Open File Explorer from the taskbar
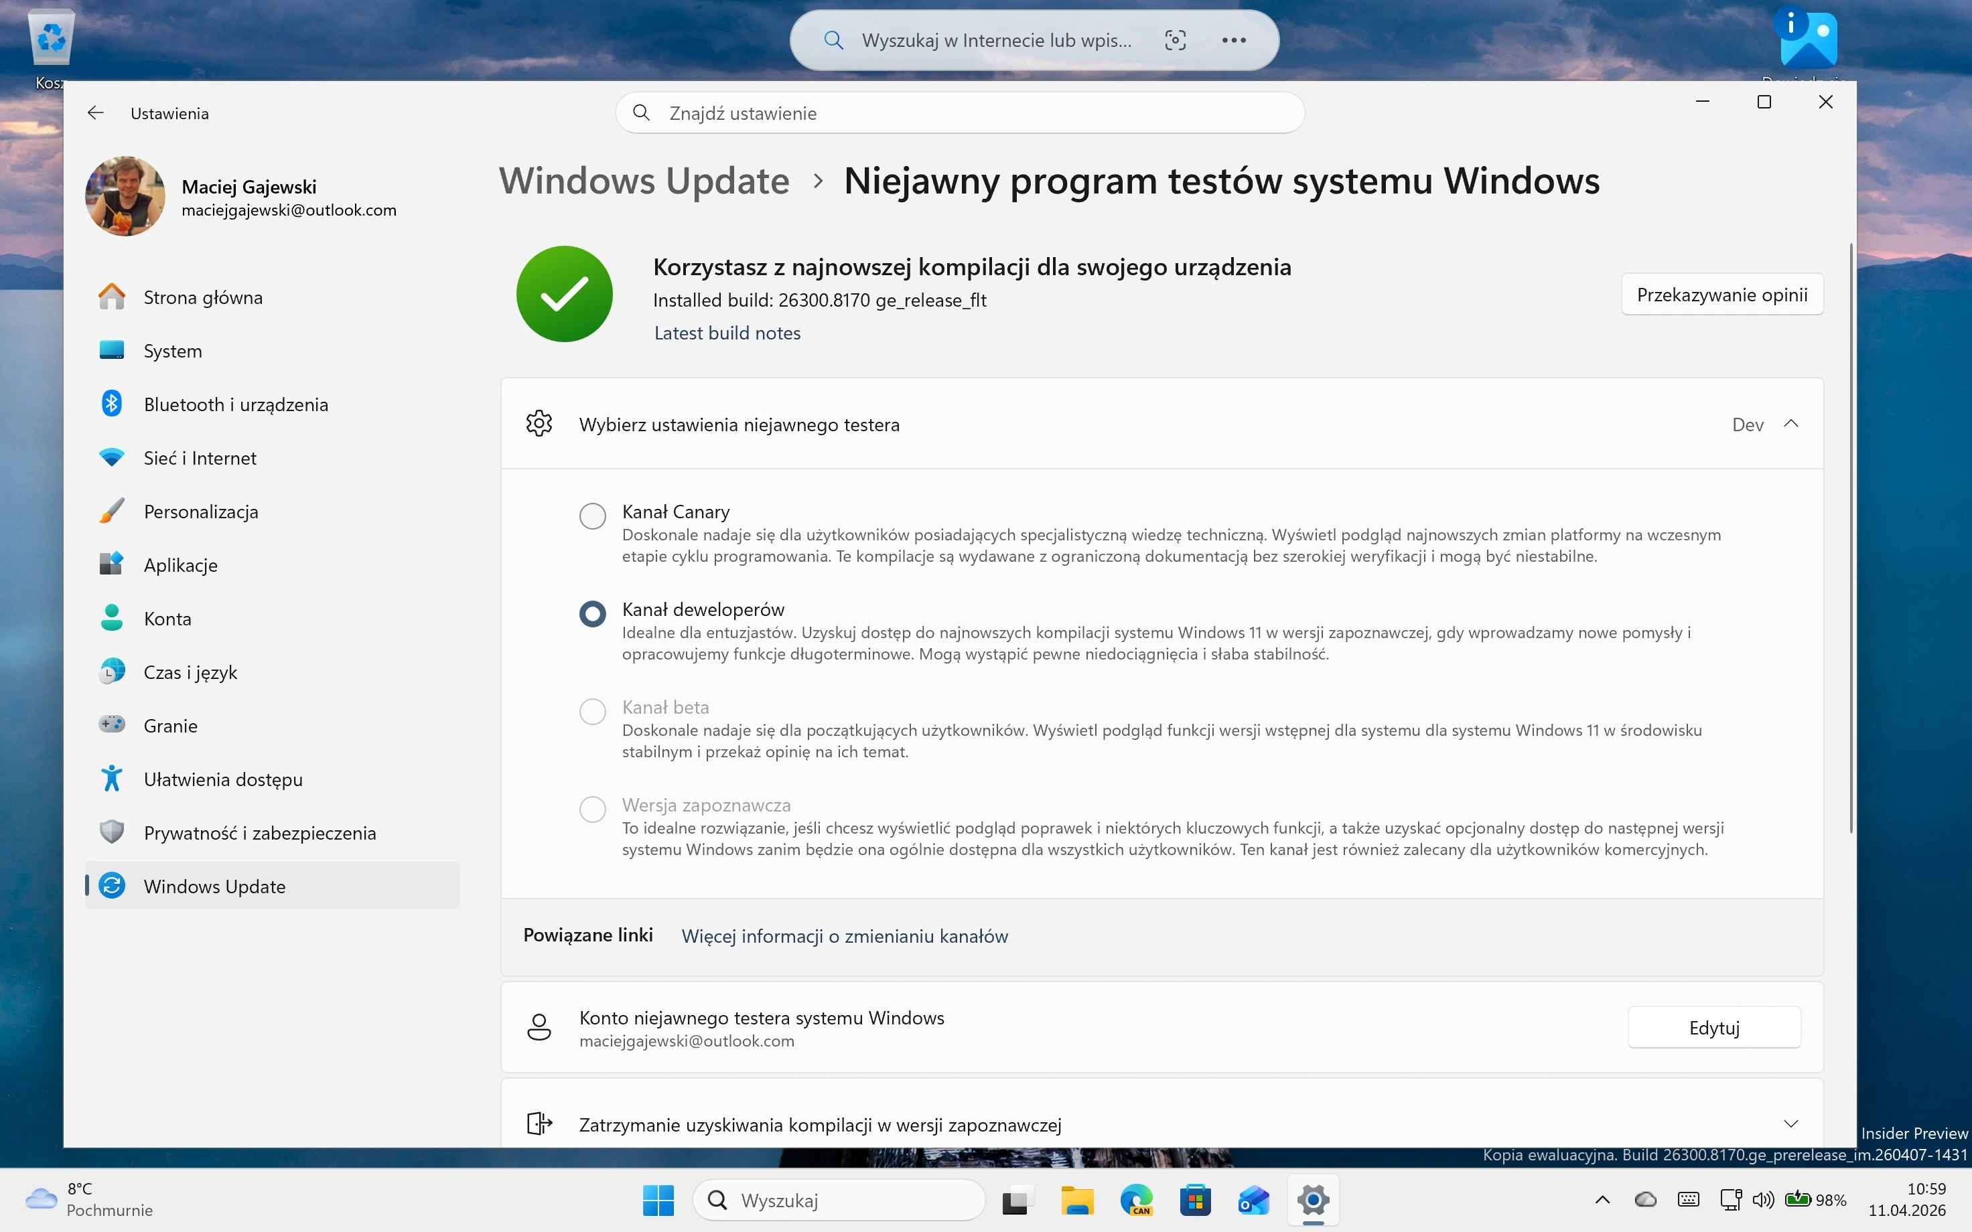The height and width of the screenshot is (1232, 1972). click(x=1076, y=1201)
